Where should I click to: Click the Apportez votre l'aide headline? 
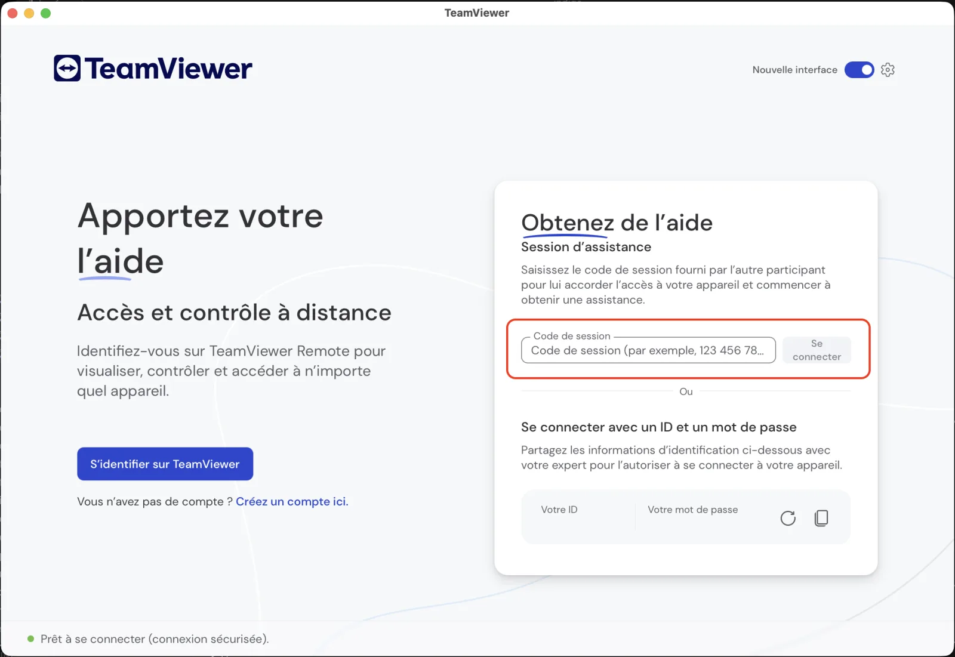pyautogui.click(x=200, y=239)
